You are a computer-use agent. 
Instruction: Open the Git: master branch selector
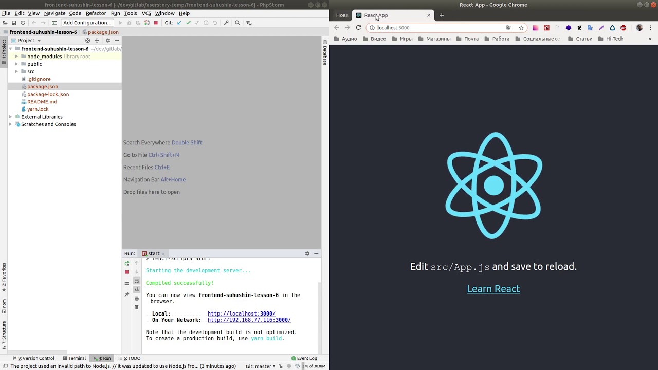(260, 366)
